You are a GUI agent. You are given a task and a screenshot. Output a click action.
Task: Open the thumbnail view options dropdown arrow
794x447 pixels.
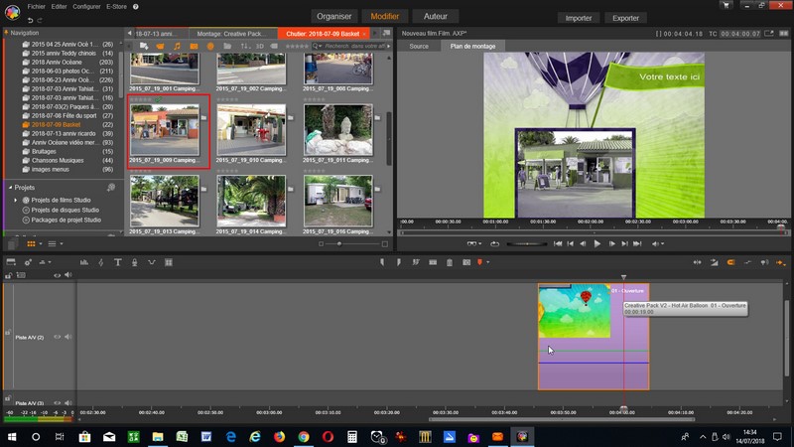tap(41, 243)
